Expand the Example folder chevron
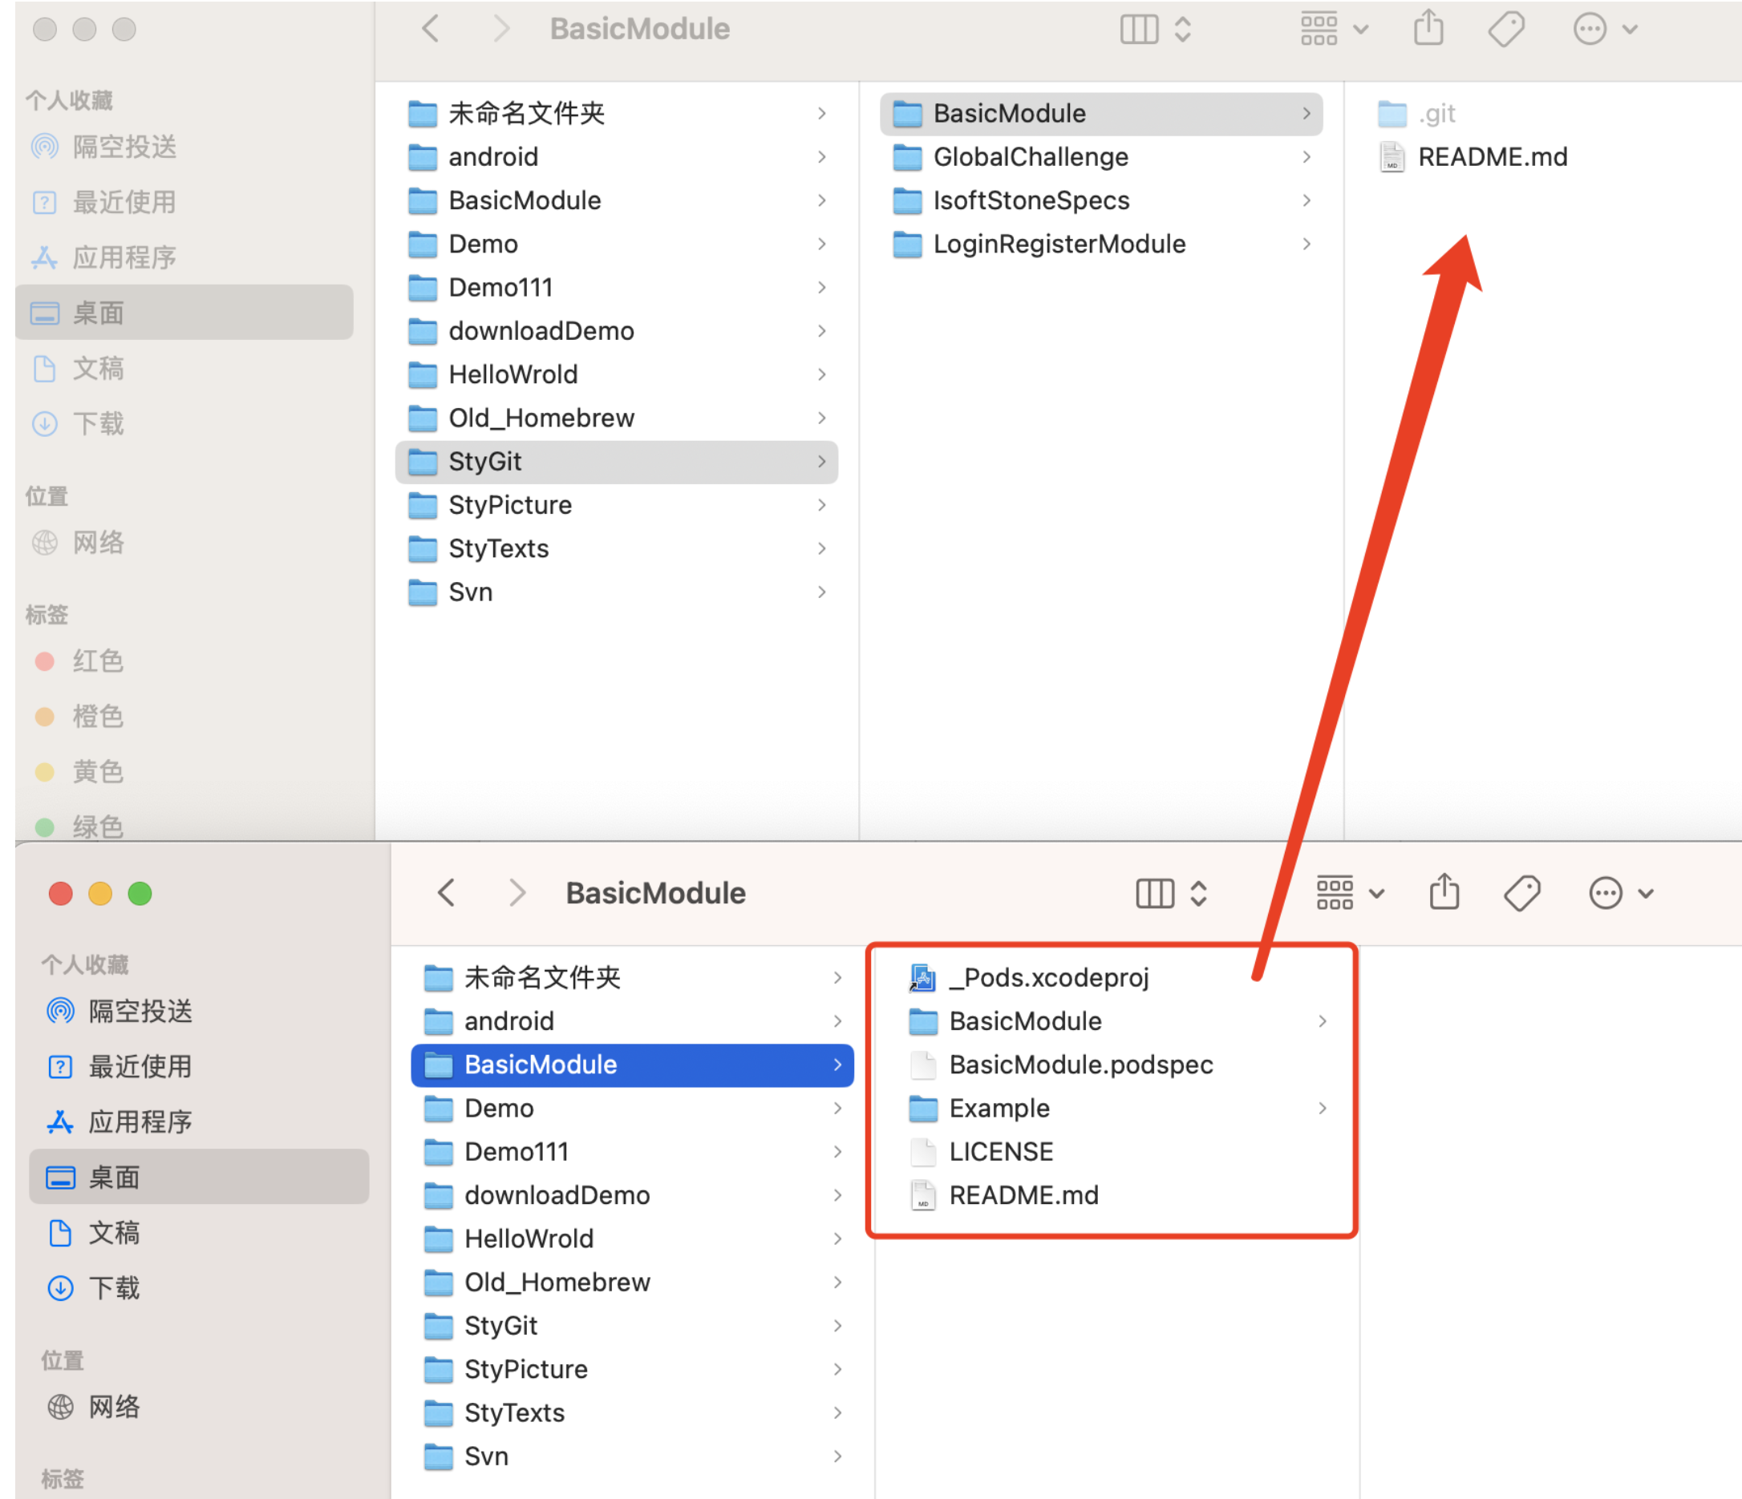Image resolution: width=1742 pixels, height=1499 pixels. point(1323,1109)
